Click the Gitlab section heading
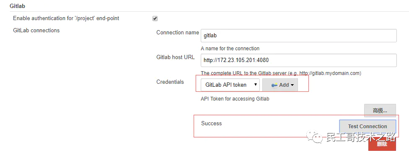 [x=17, y=6]
